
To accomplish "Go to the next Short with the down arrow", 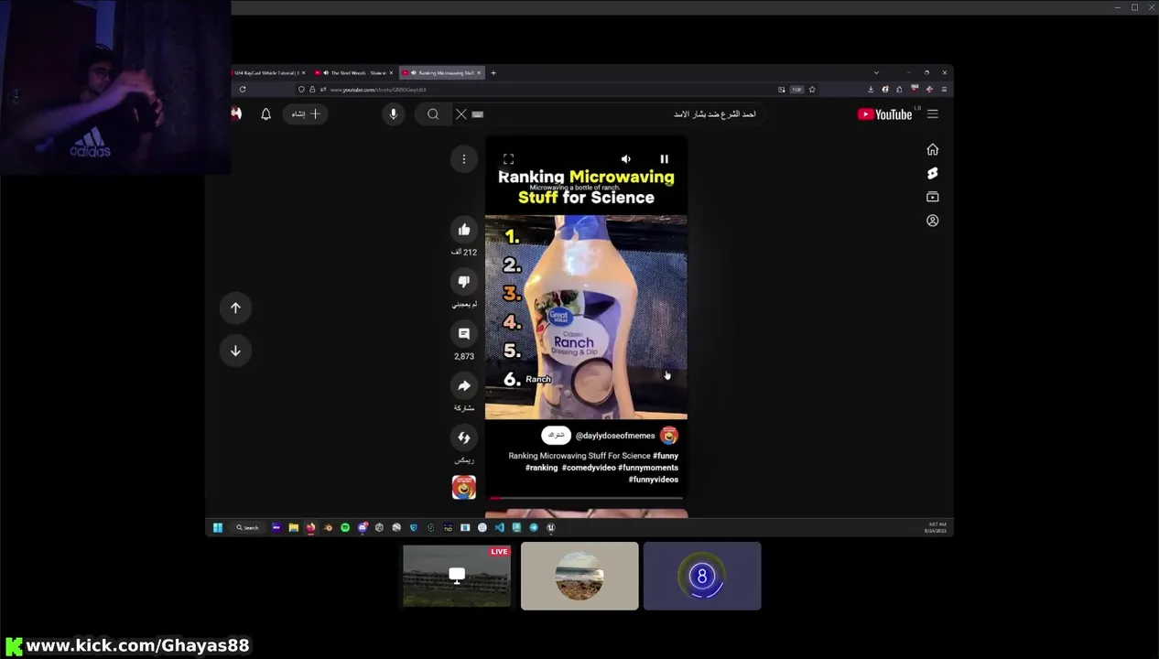I will [235, 351].
